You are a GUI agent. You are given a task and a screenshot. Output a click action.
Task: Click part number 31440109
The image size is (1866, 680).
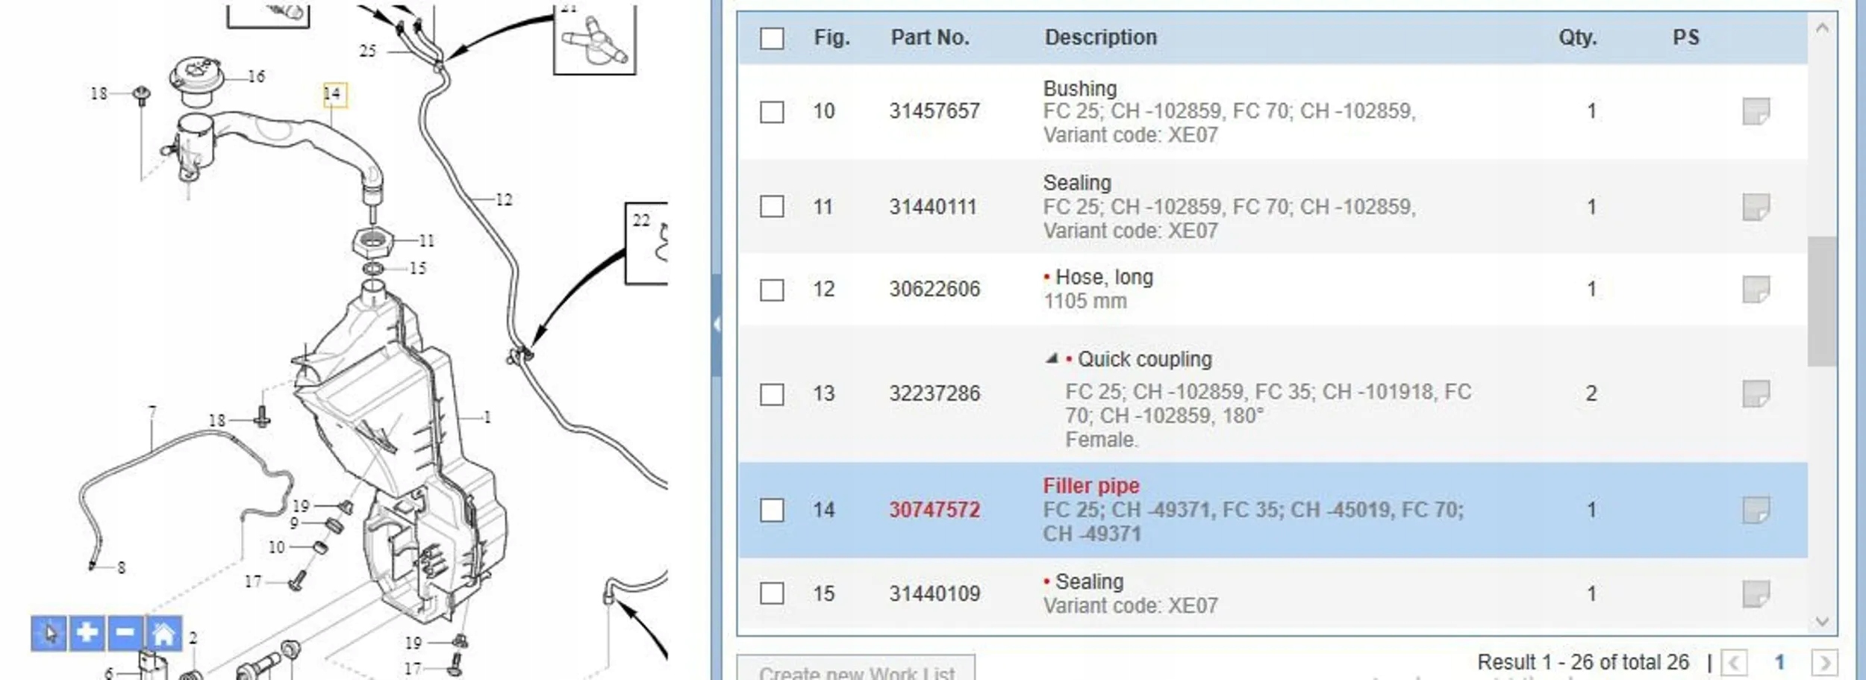[x=934, y=593]
